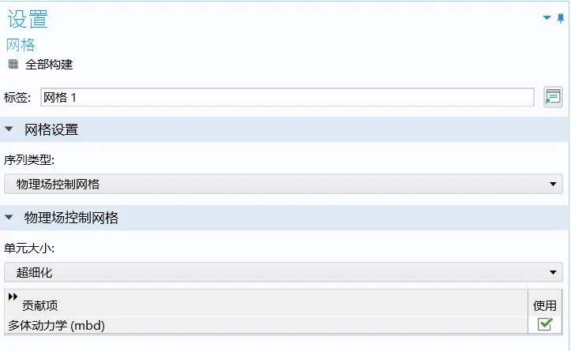Click the 全部构建 text button
The height and width of the screenshot is (351, 571).
(49, 65)
